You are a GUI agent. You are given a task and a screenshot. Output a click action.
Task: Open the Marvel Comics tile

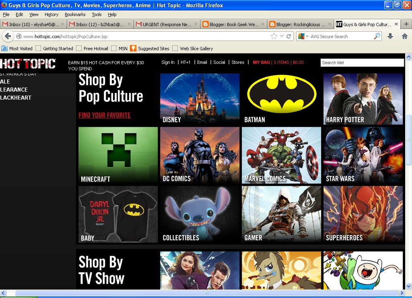(281, 155)
